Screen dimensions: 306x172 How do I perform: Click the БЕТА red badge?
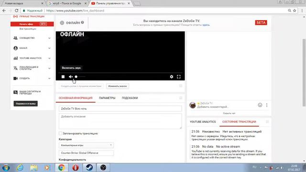(x=261, y=22)
